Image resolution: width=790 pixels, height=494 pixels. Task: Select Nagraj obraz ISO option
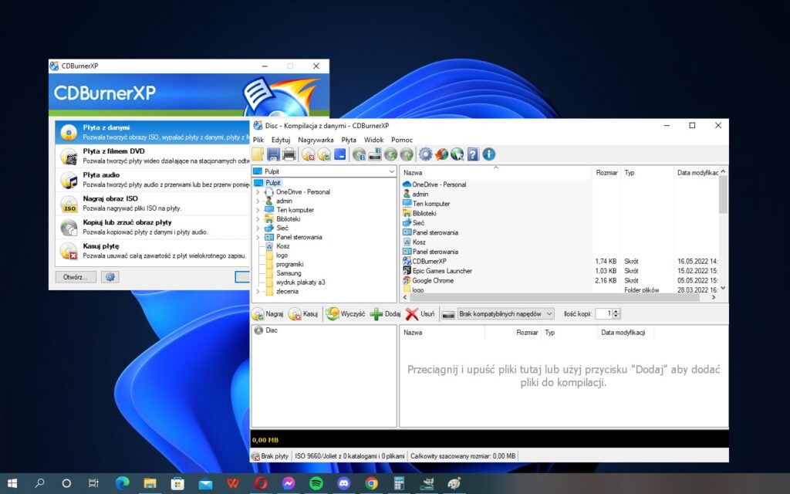click(153, 204)
